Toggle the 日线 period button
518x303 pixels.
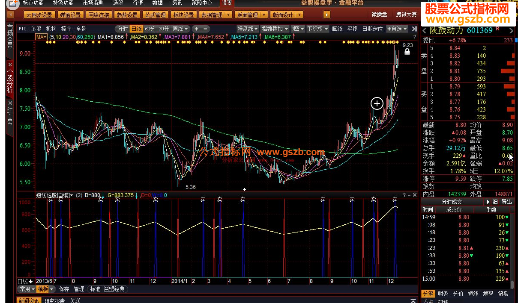[x=137, y=29]
